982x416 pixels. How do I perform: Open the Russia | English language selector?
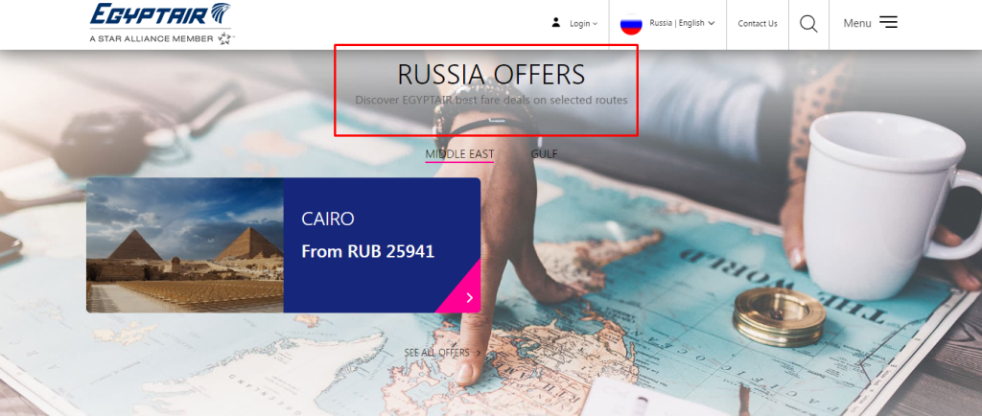[682, 23]
